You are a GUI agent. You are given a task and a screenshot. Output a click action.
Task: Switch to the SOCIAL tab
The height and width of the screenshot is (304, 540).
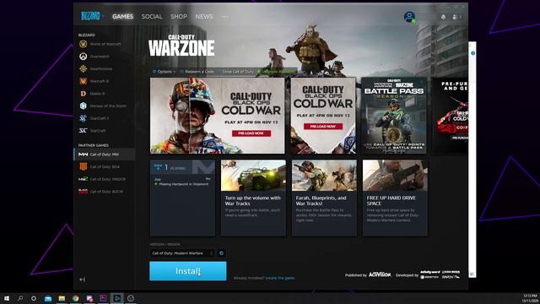click(x=152, y=17)
